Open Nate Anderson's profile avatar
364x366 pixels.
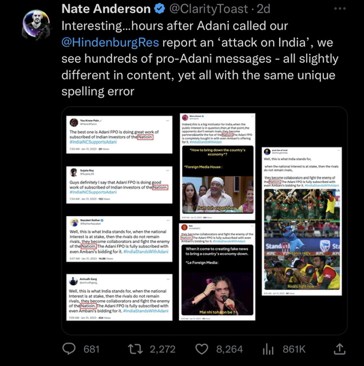[x=36, y=24]
